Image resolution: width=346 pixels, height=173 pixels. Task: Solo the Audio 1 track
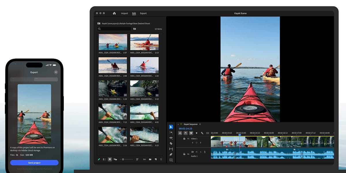[x=200, y=152]
